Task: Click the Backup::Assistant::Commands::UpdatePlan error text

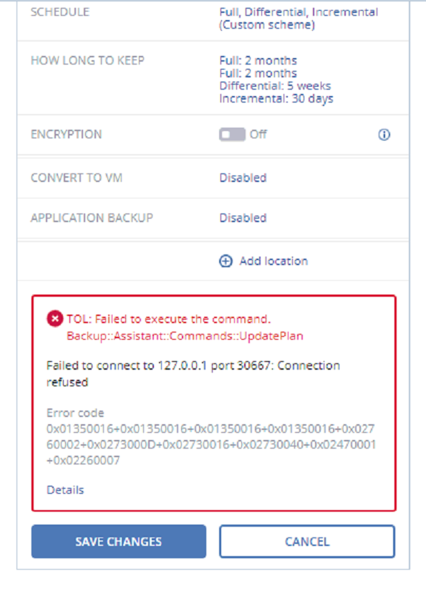Action: [185, 336]
